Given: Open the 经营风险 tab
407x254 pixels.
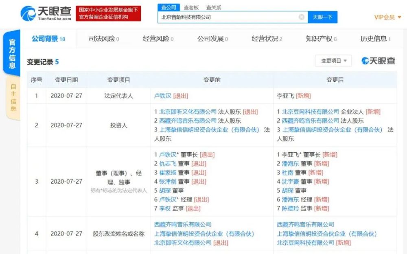Looking at the screenshot, I should (158, 39).
